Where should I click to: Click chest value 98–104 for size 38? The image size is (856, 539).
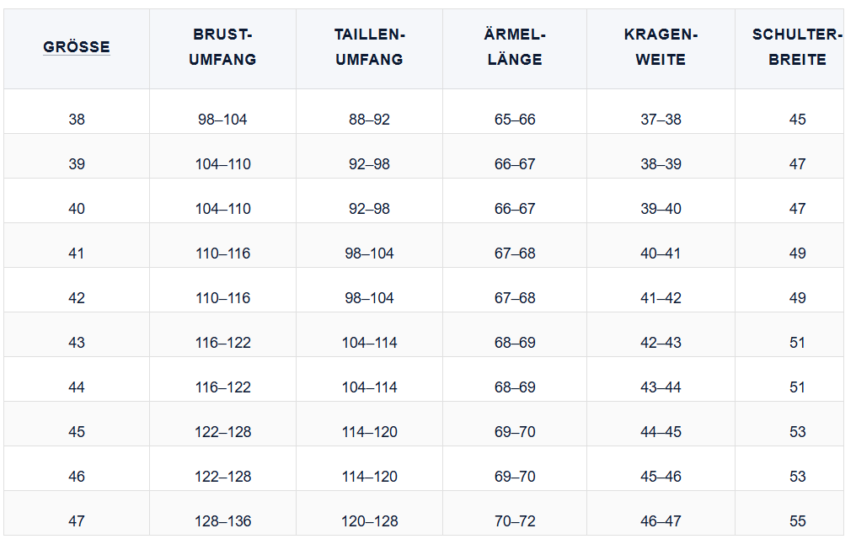click(x=222, y=120)
